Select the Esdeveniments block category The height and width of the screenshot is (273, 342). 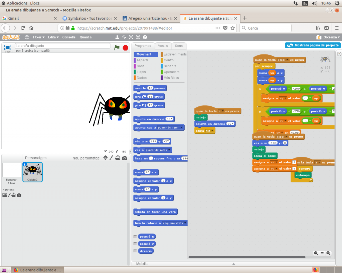point(175,54)
